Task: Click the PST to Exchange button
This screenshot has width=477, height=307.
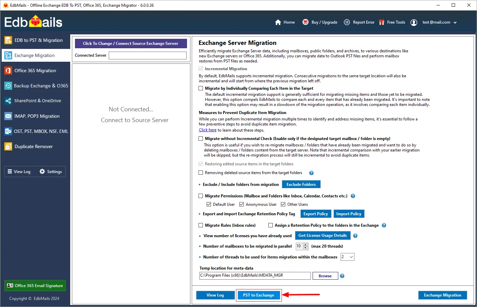Action: [259, 295]
